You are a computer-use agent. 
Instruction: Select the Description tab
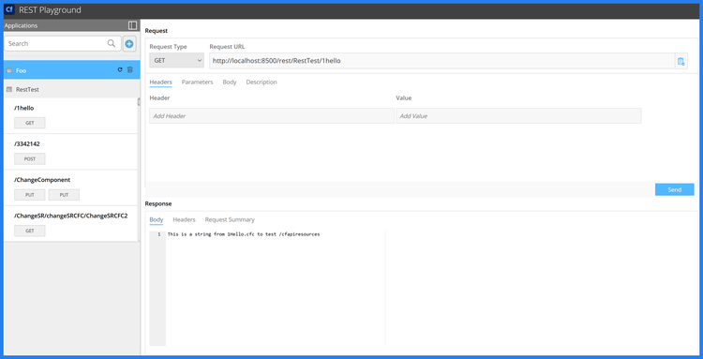pyautogui.click(x=262, y=82)
